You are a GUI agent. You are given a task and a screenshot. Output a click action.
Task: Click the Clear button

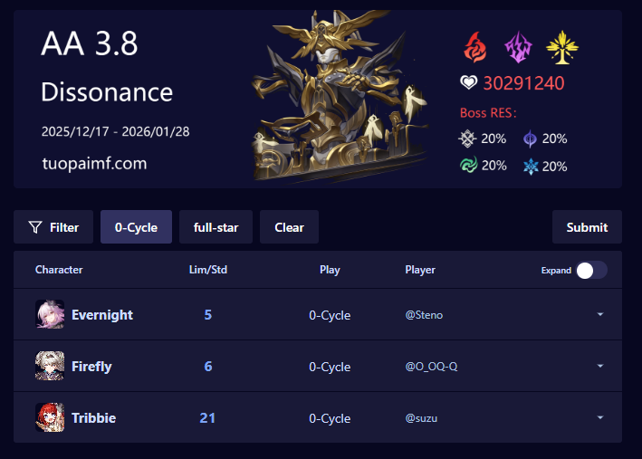[x=289, y=227]
